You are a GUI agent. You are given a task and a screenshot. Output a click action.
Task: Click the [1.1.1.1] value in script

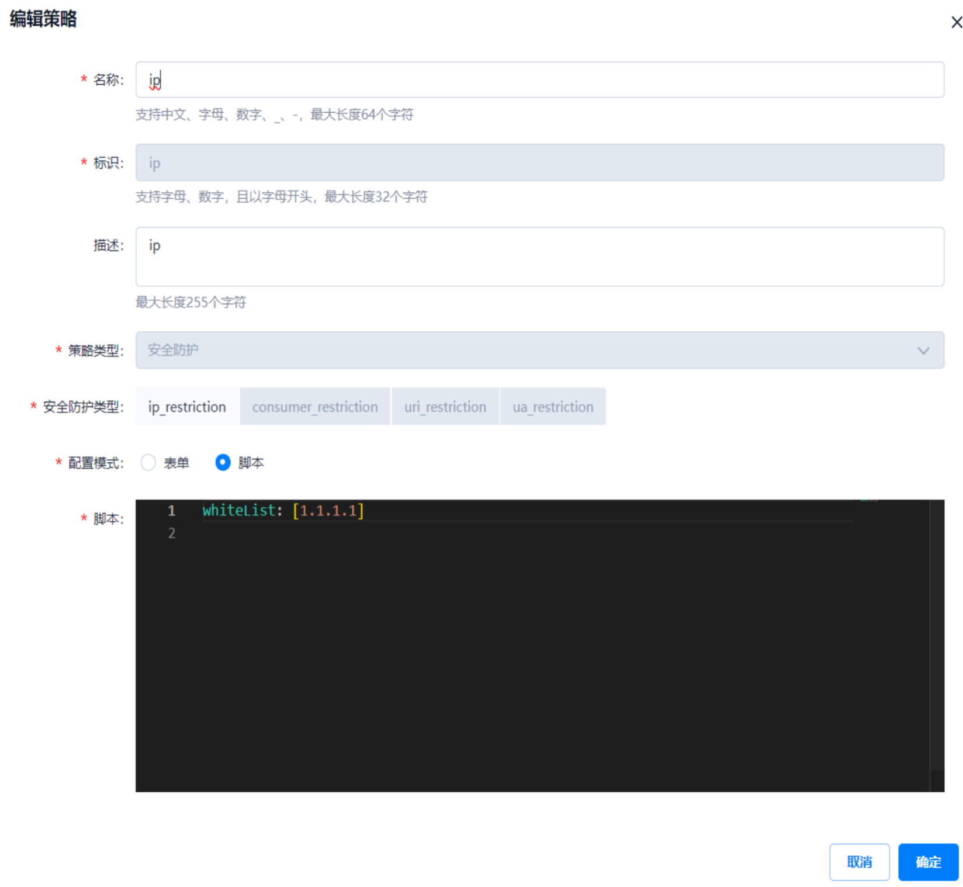pyautogui.click(x=328, y=511)
